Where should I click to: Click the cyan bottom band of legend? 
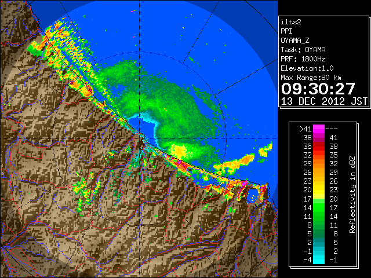pyautogui.click(x=319, y=259)
